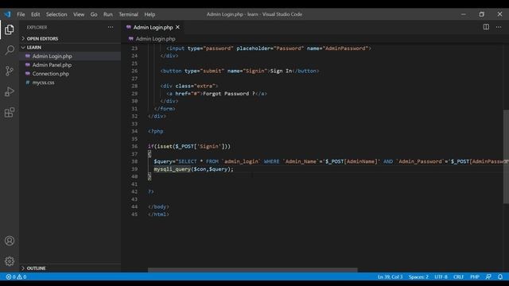Open the Accounts menu icon
This screenshot has width=509, height=286.
[x=10, y=241]
